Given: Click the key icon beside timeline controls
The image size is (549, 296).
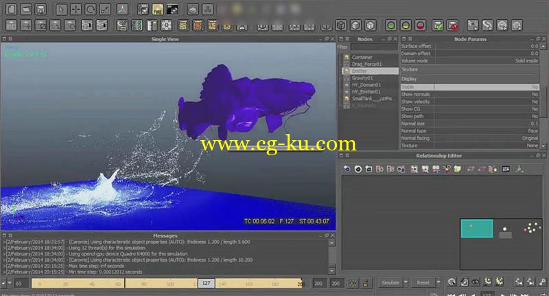Looking at the screenshot, I should click(x=542, y=282).
